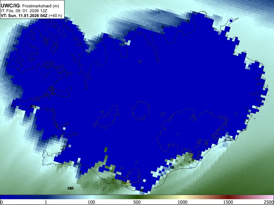Click the legend label '100'
This screenshot has width=274, height=205.
pyautogui.click(x=92, y=202)
